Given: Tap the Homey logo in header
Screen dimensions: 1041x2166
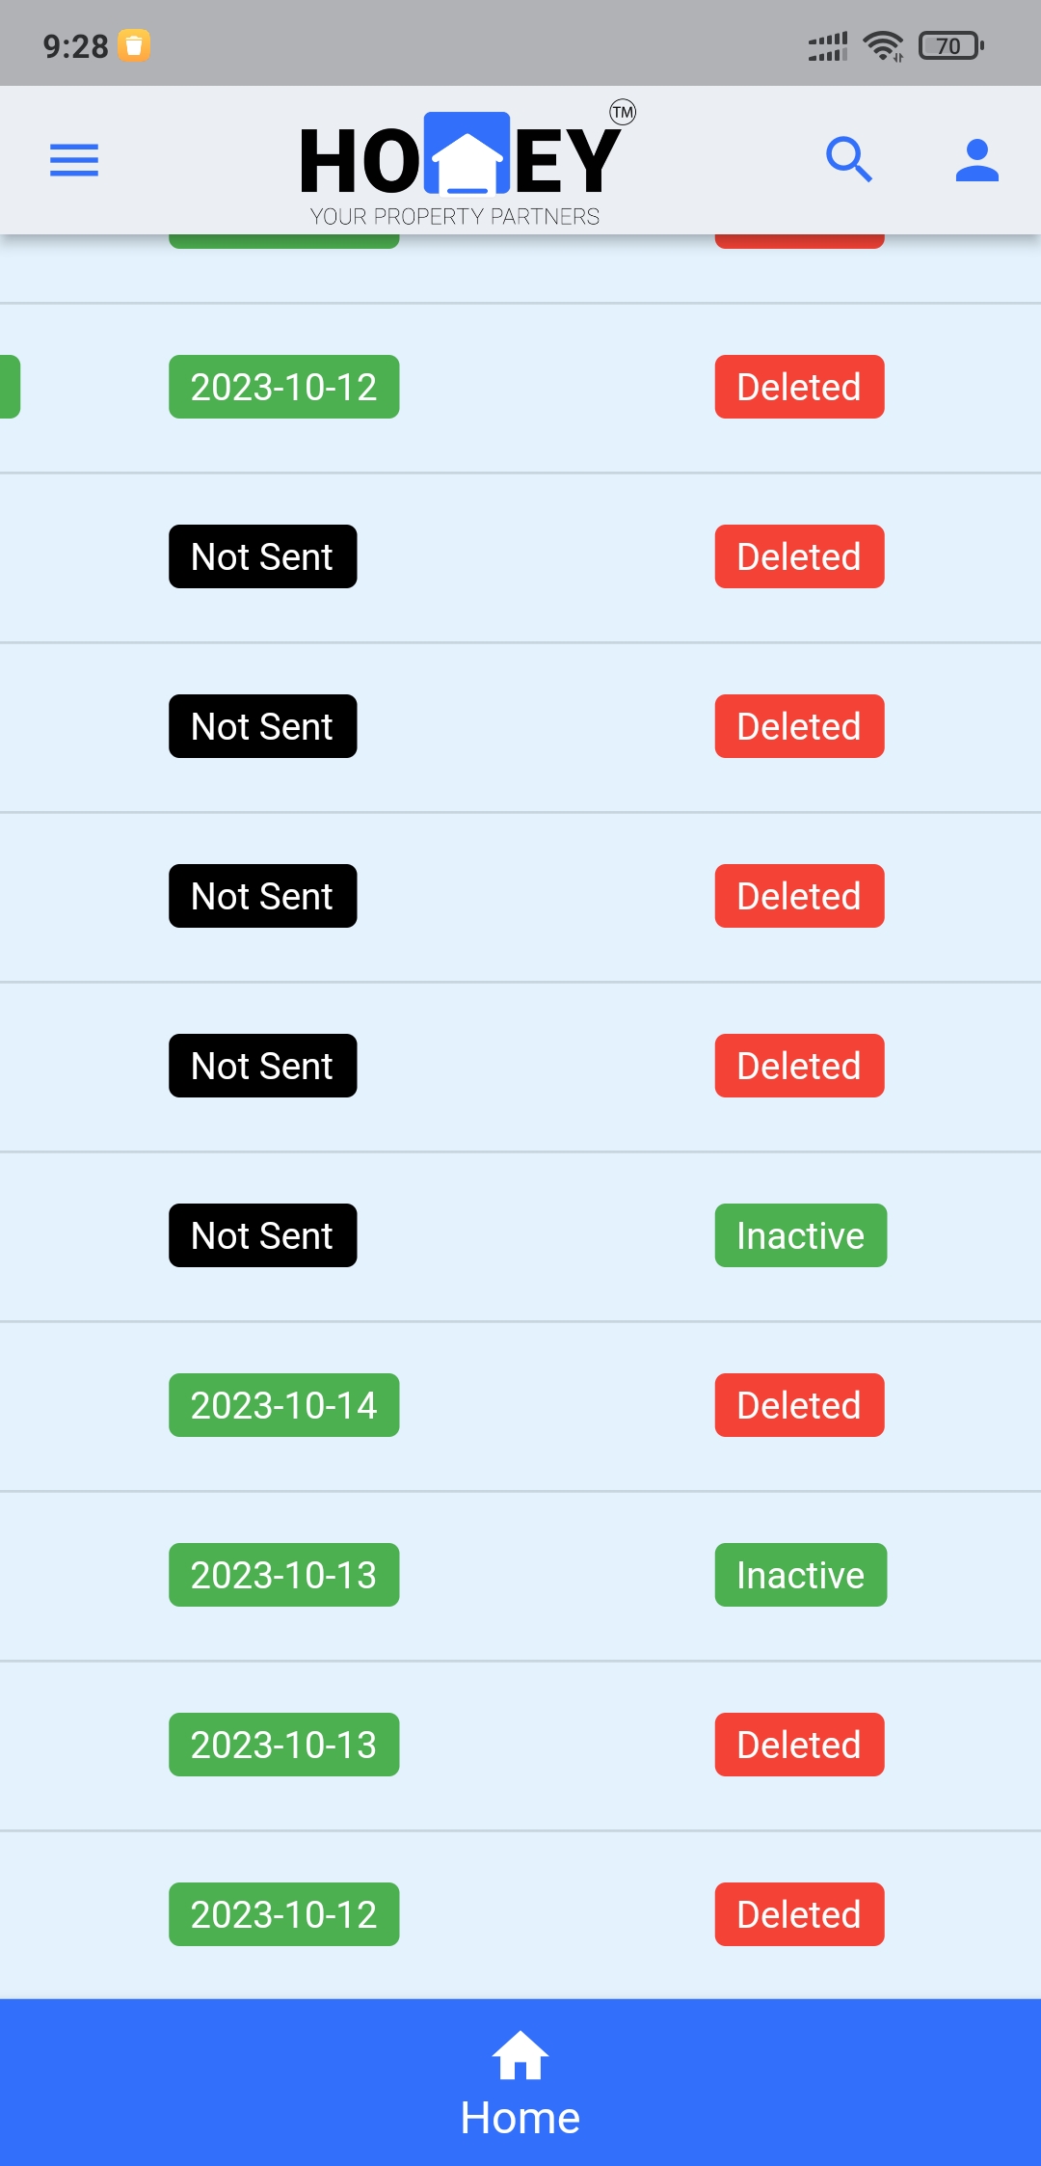Looking at the screenshot, I should click(x=461, y=164).
